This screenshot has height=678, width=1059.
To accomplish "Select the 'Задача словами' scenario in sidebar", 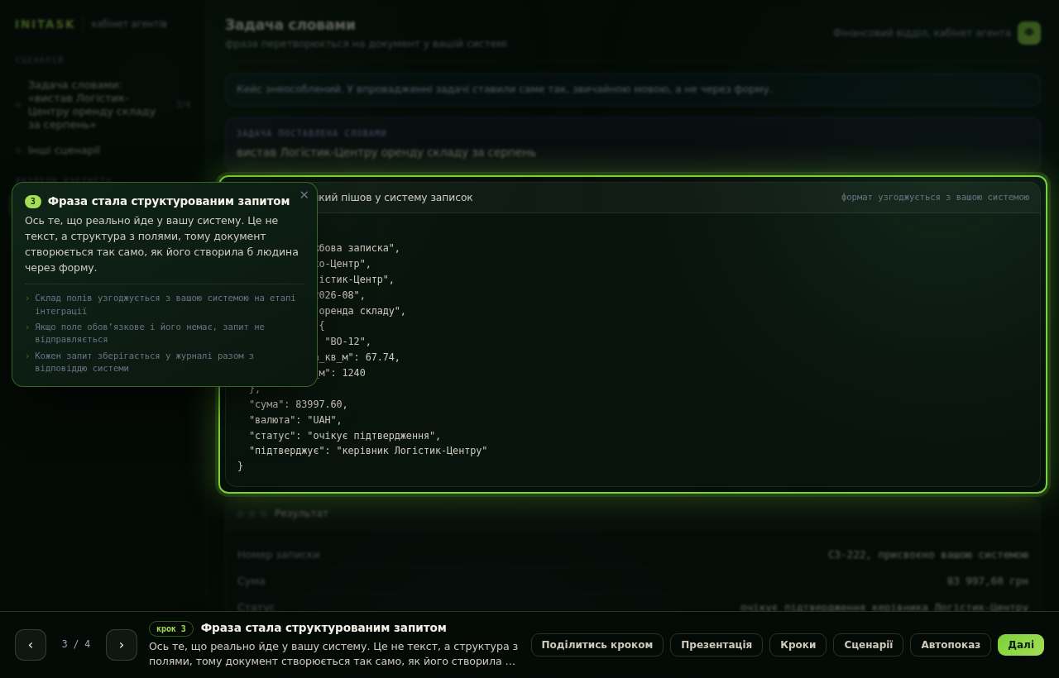I will pyautogui.click(x=103, y=105).
